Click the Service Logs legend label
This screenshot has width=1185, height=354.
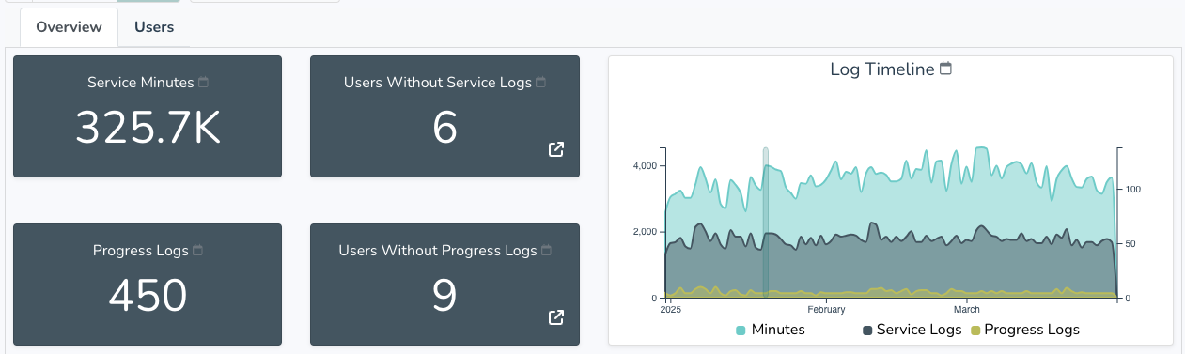919,330
